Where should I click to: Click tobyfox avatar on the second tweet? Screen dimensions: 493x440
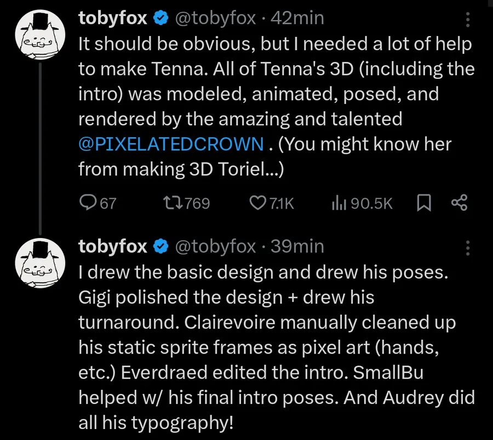click(40, 263)
